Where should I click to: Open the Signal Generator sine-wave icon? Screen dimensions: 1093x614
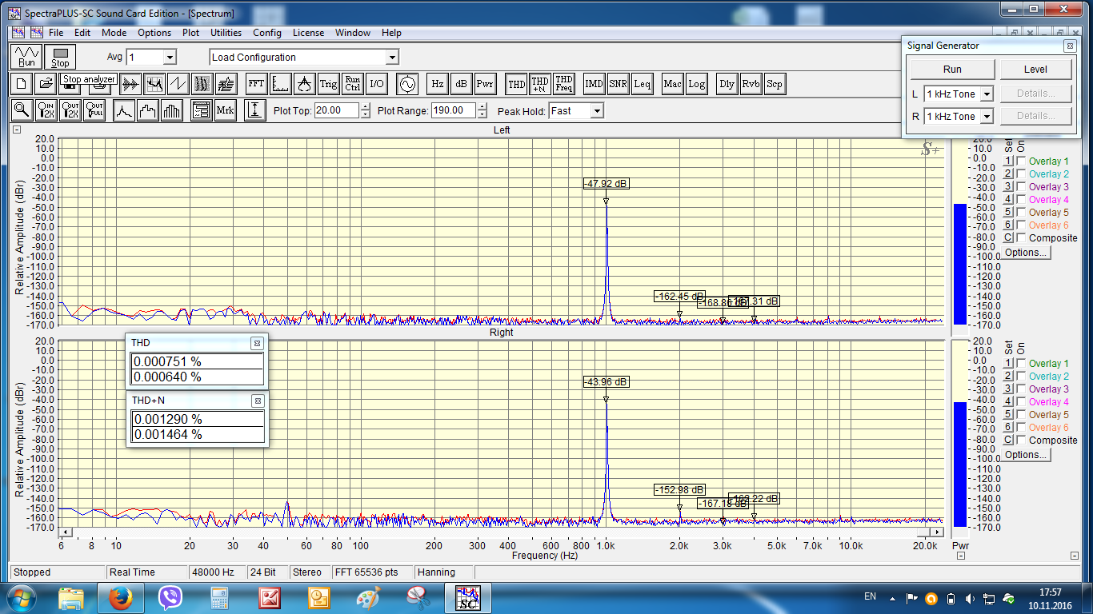[407, 83]
